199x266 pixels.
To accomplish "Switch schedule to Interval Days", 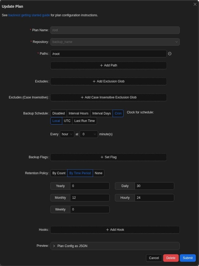I will tap(101, 113).
